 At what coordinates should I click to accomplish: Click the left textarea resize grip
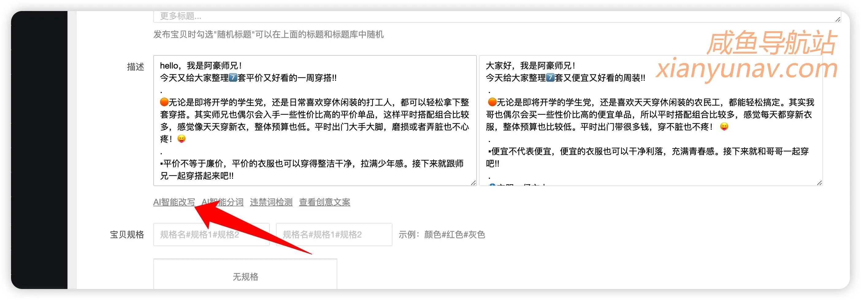point(473,183)
